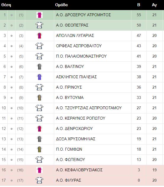Click the jersey icon next to Π.Ο. ΓΟΜΦΩΝ
The height and width of the screenshot is (187, 164).
tap(39, 149)
